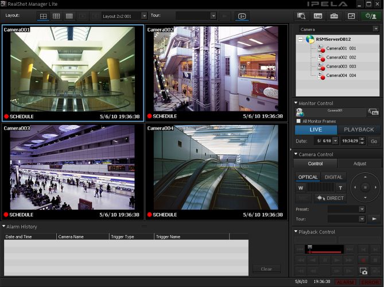
Task: Switch to the 3x3 grid layout icon
Action: (x=56, y=16)
